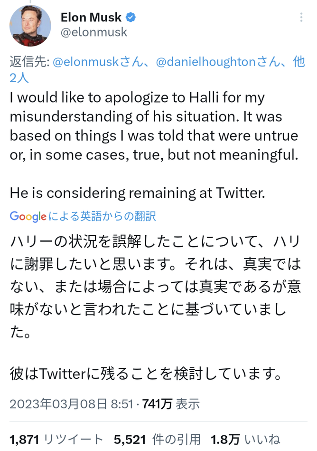Click the blue verified badge

pos(131,17)
